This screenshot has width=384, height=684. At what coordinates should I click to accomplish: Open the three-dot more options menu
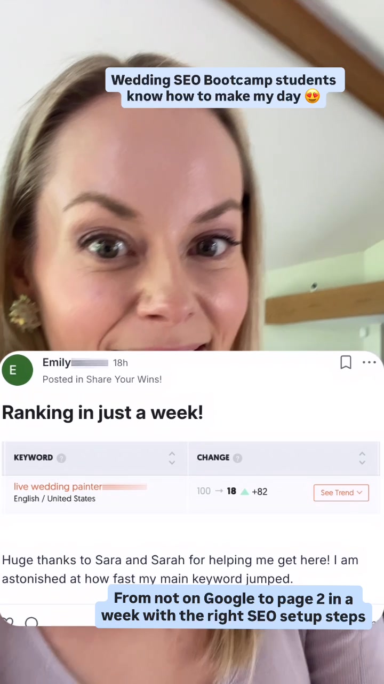(369, 362)
